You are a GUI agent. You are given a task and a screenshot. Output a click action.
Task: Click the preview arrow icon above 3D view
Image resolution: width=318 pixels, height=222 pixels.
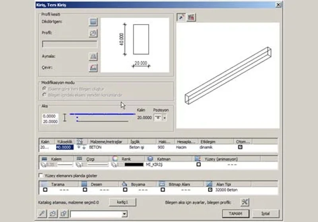coord(181,17)
